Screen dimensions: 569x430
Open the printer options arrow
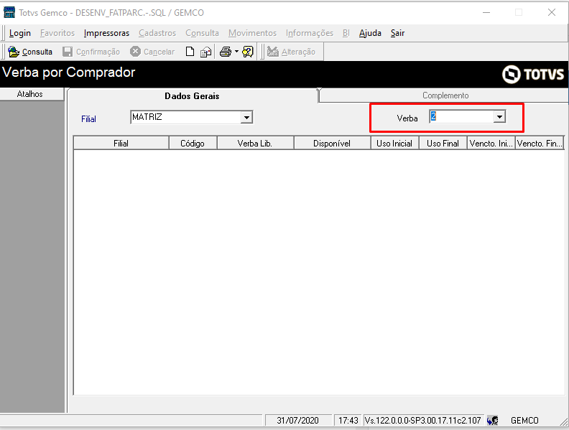[236, 52]
